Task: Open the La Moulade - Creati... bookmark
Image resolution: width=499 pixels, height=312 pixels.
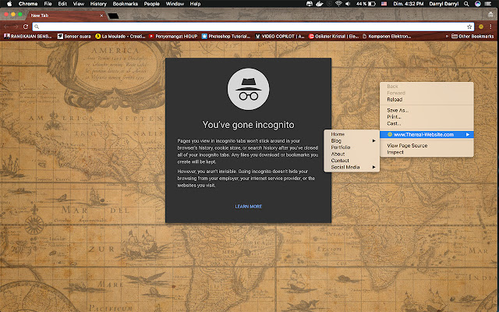Action: (x=120, y=37)
